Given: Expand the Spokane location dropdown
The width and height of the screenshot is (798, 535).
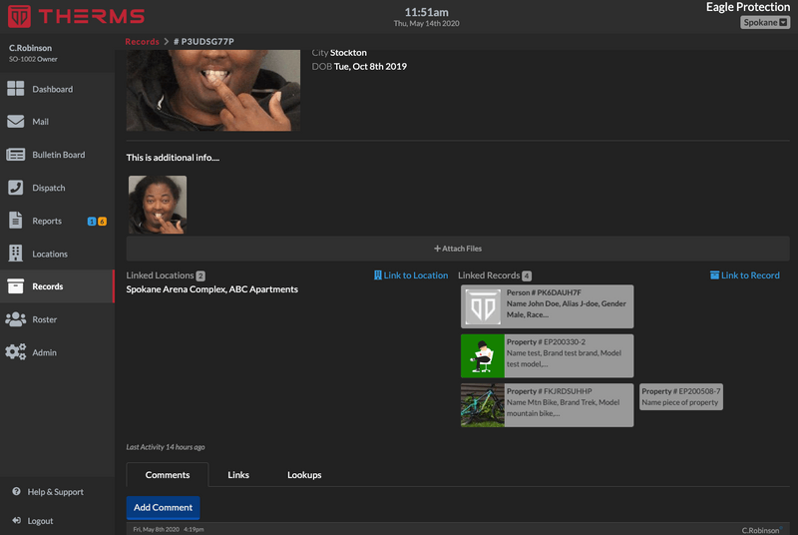Looking at the screenshot, I should click(765, 22).
